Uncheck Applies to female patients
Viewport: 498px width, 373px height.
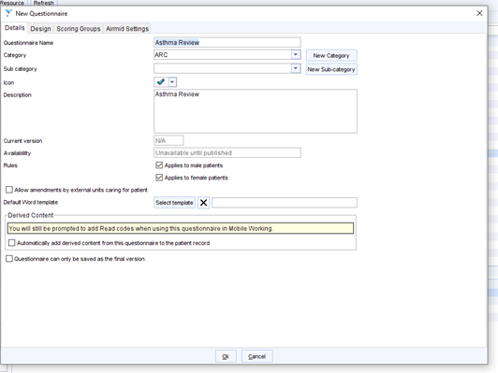pyautogui.click(x=159, y=178)
